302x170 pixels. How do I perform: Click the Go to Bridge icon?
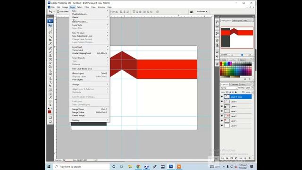coord(191,12)
